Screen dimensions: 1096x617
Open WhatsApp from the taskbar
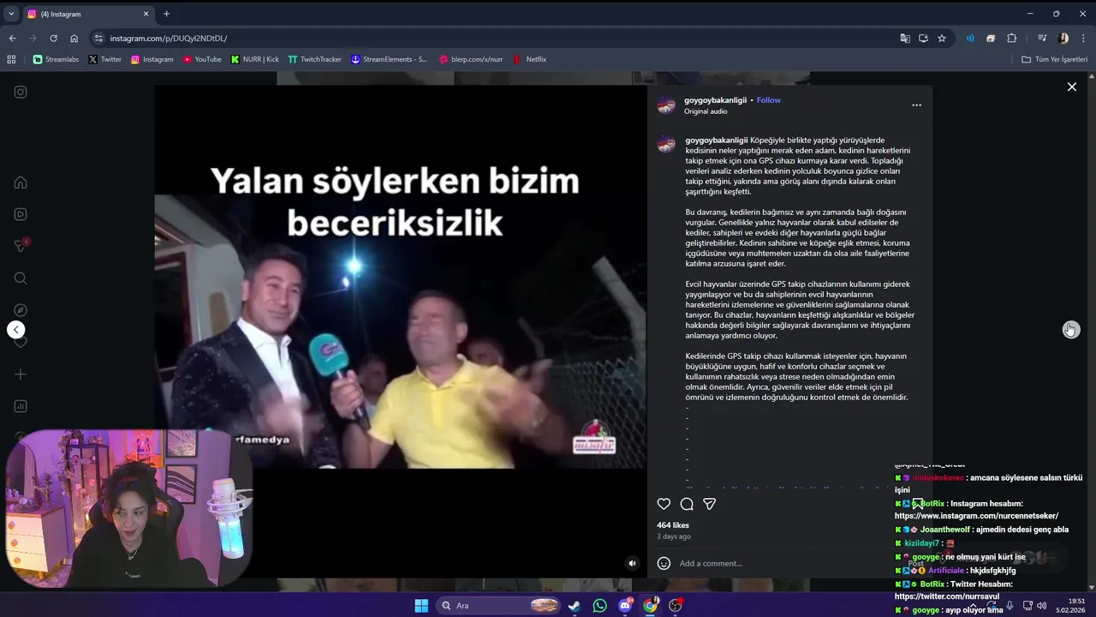pyautogui.click(x=599, y=606)
